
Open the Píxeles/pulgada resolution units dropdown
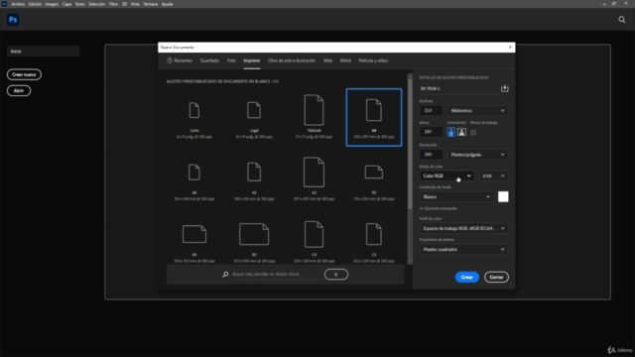coord(477,155)
